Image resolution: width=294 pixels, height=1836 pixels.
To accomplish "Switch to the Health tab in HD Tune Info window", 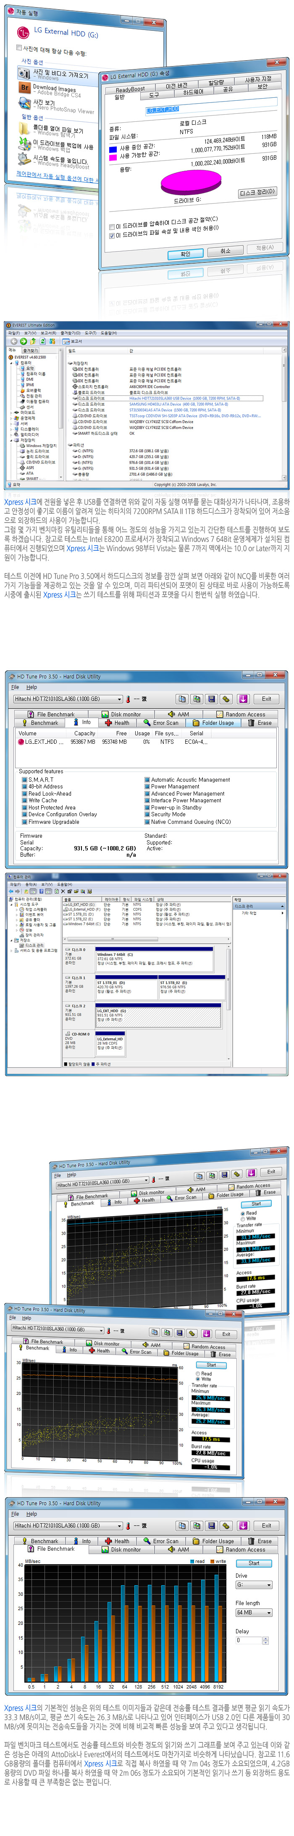I will (x=118, y=723).
